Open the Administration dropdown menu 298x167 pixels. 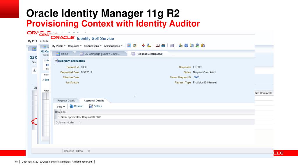point(113,46)
